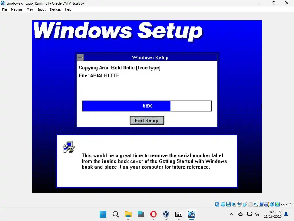Screen dimensions: 294x221
Task: Click the setup computer icon in tip box
Action: pyautogui.click(x=69, y=147)
